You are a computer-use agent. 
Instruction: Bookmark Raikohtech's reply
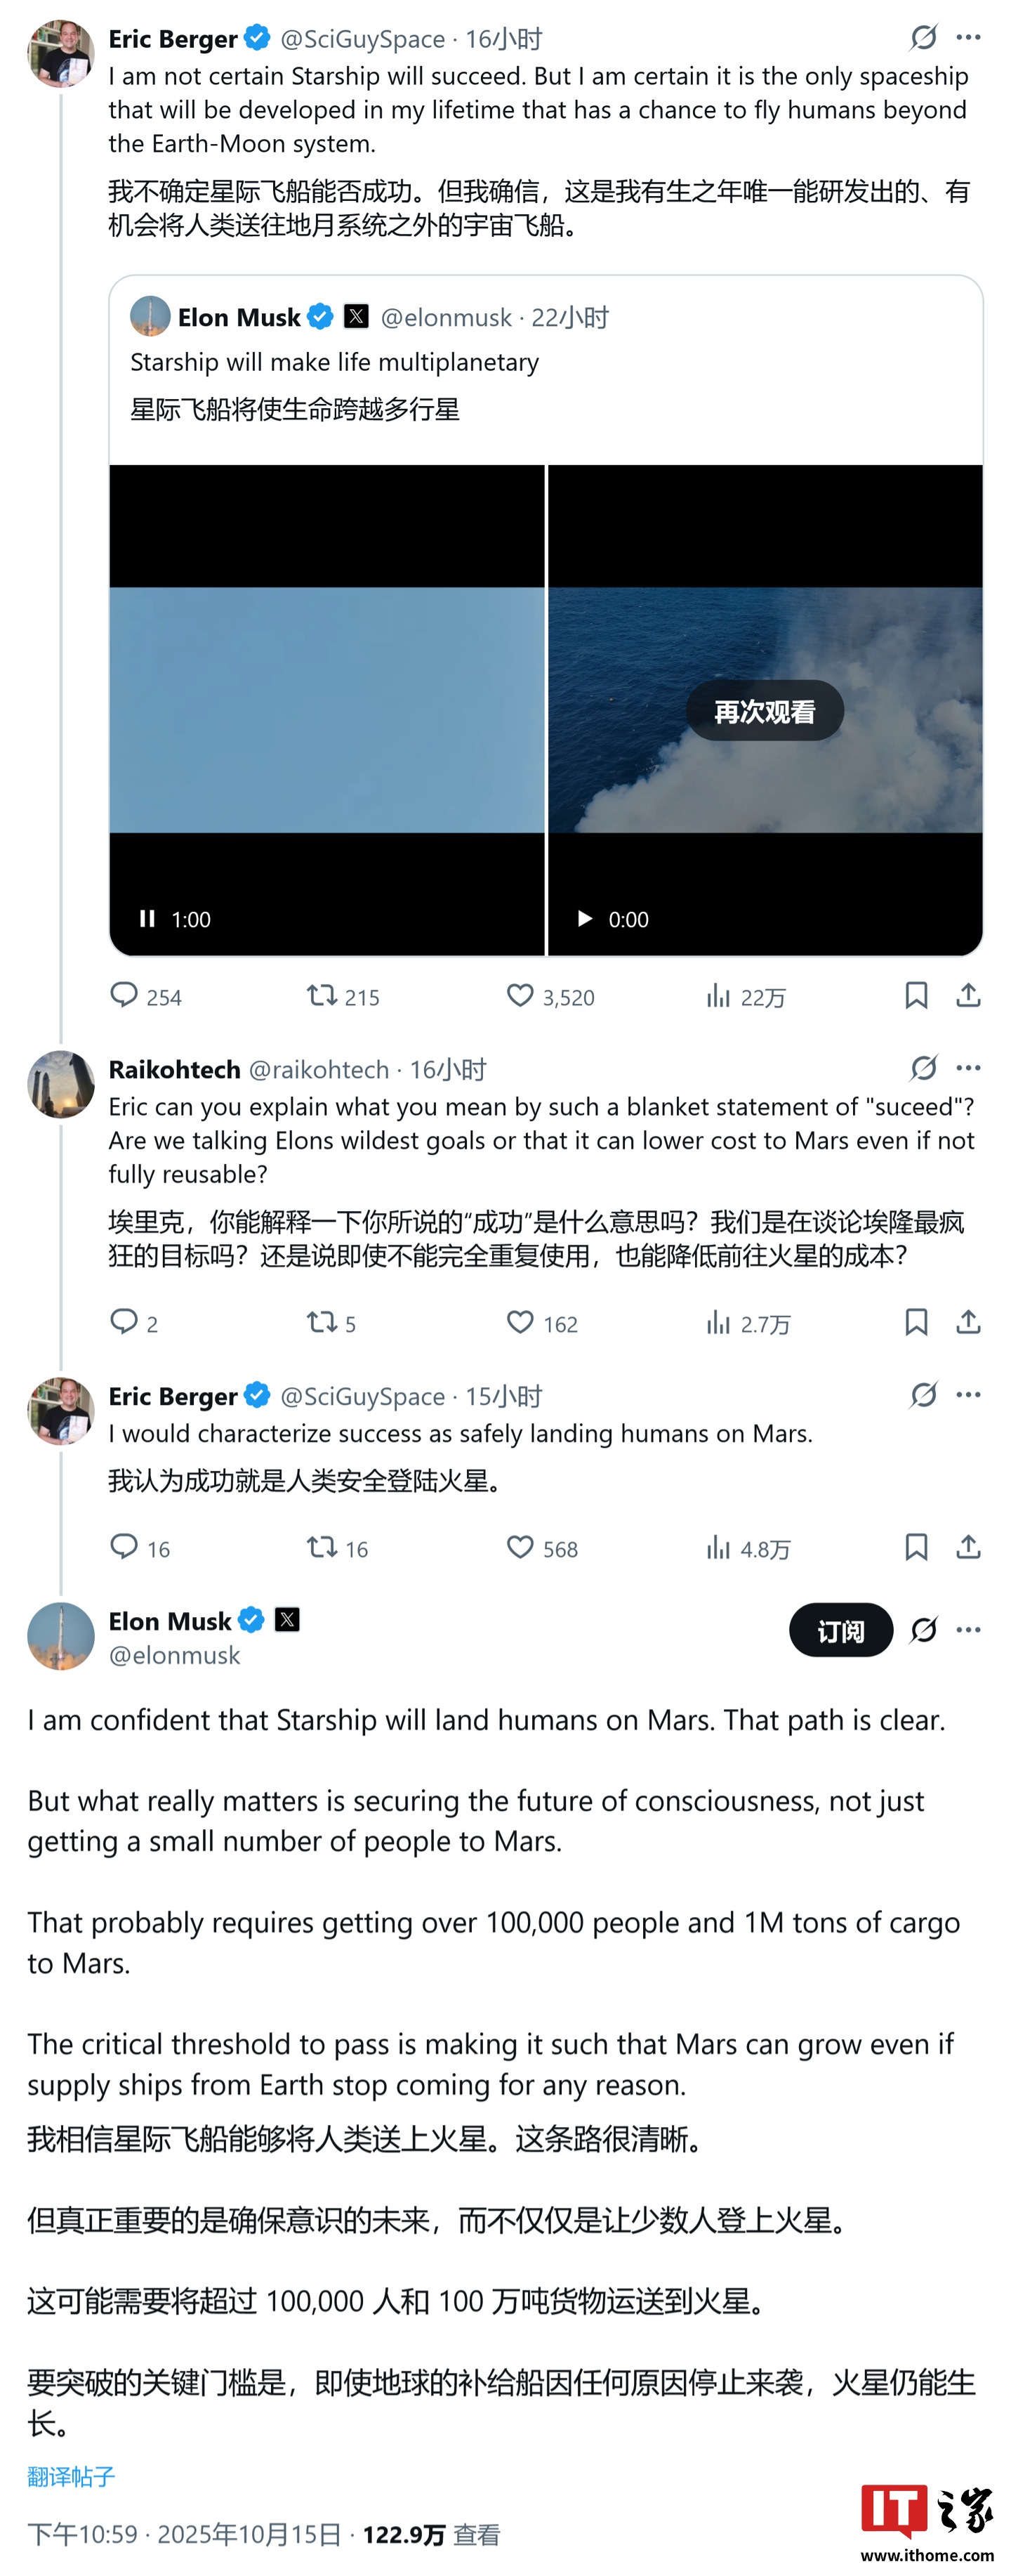click(915, 1322)
